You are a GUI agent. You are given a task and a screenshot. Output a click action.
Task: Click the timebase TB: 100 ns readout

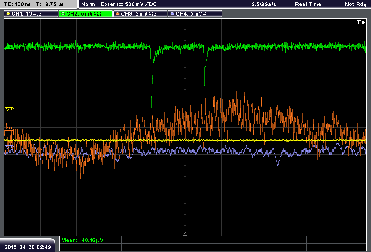pos(17,4)
